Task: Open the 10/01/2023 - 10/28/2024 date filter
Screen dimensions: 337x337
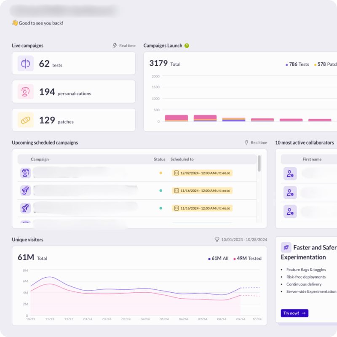Action: [x=241, y=240]
